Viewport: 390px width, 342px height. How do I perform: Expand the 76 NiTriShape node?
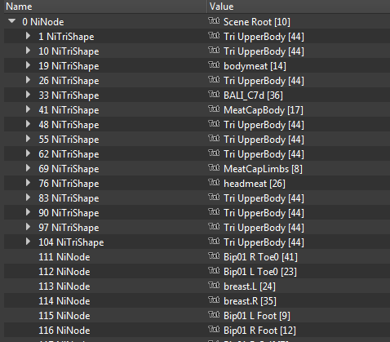[28, 183]
